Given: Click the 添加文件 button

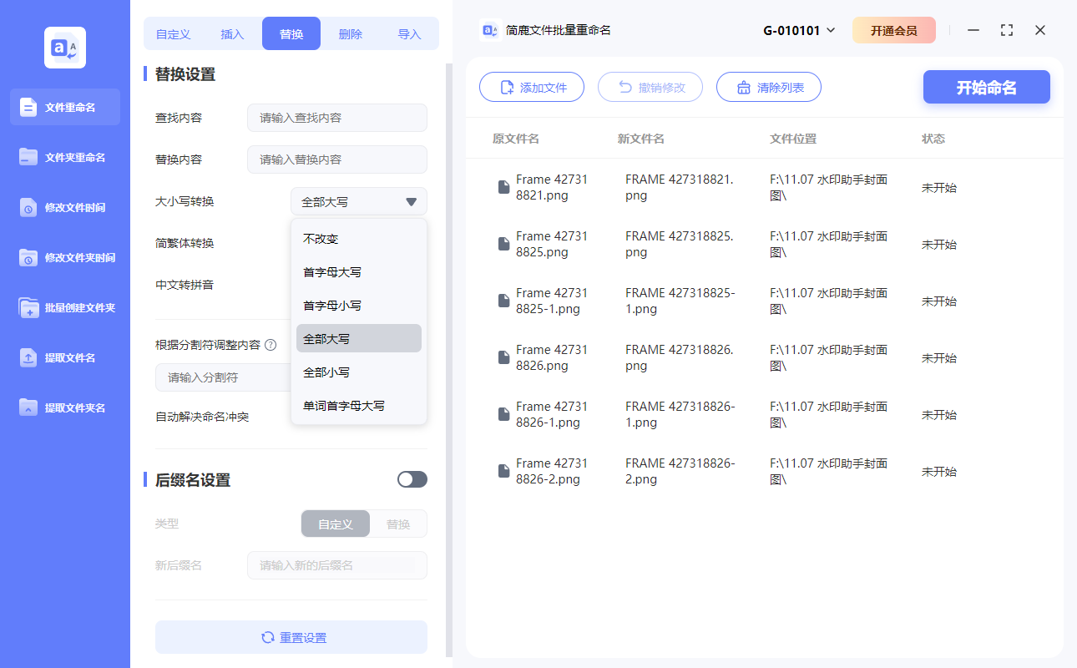Looking at the screenshot, I should click(x=532, y=87).
